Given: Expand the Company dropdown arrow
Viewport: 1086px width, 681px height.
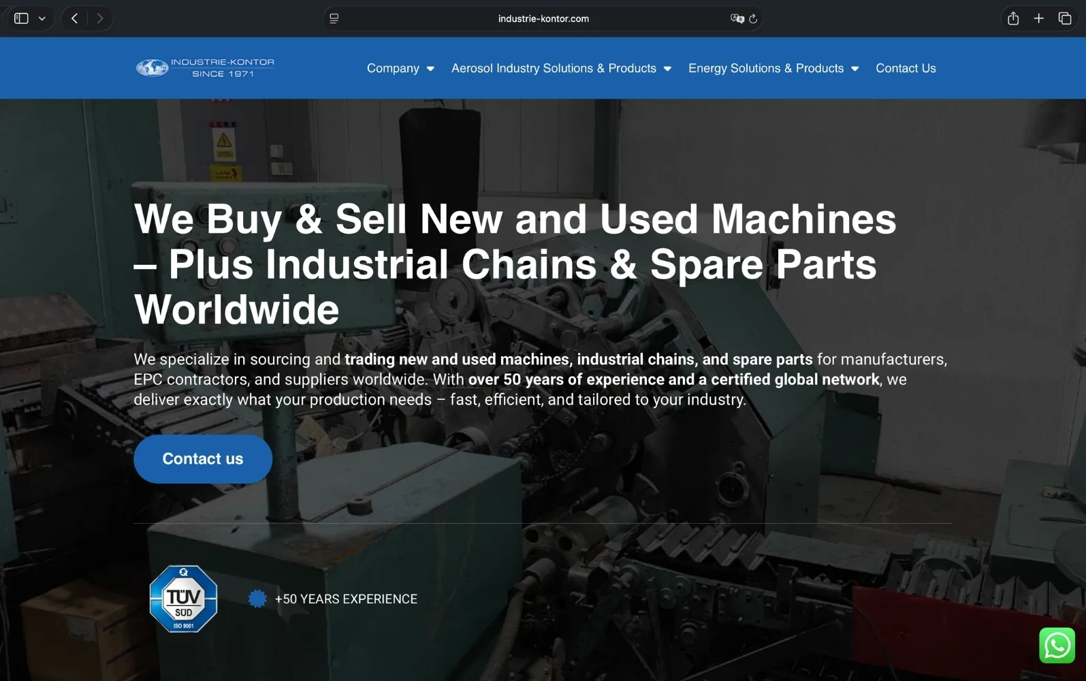Looking at the screenshot, I should pyautogui.click(x=430, y=69).
